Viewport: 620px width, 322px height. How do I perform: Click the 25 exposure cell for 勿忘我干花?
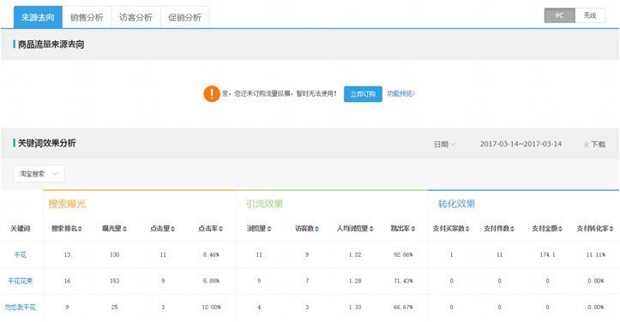pos(115,307)
